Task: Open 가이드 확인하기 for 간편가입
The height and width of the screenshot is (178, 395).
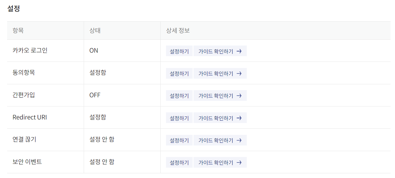Action: (x=216, y=96)
